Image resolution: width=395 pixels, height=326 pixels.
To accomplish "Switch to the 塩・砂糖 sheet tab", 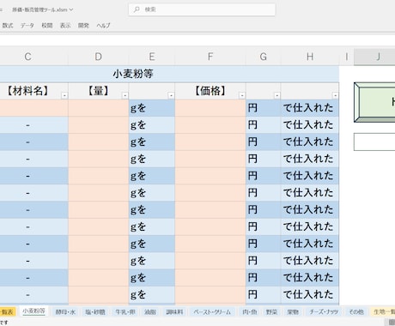I will 95,312.
